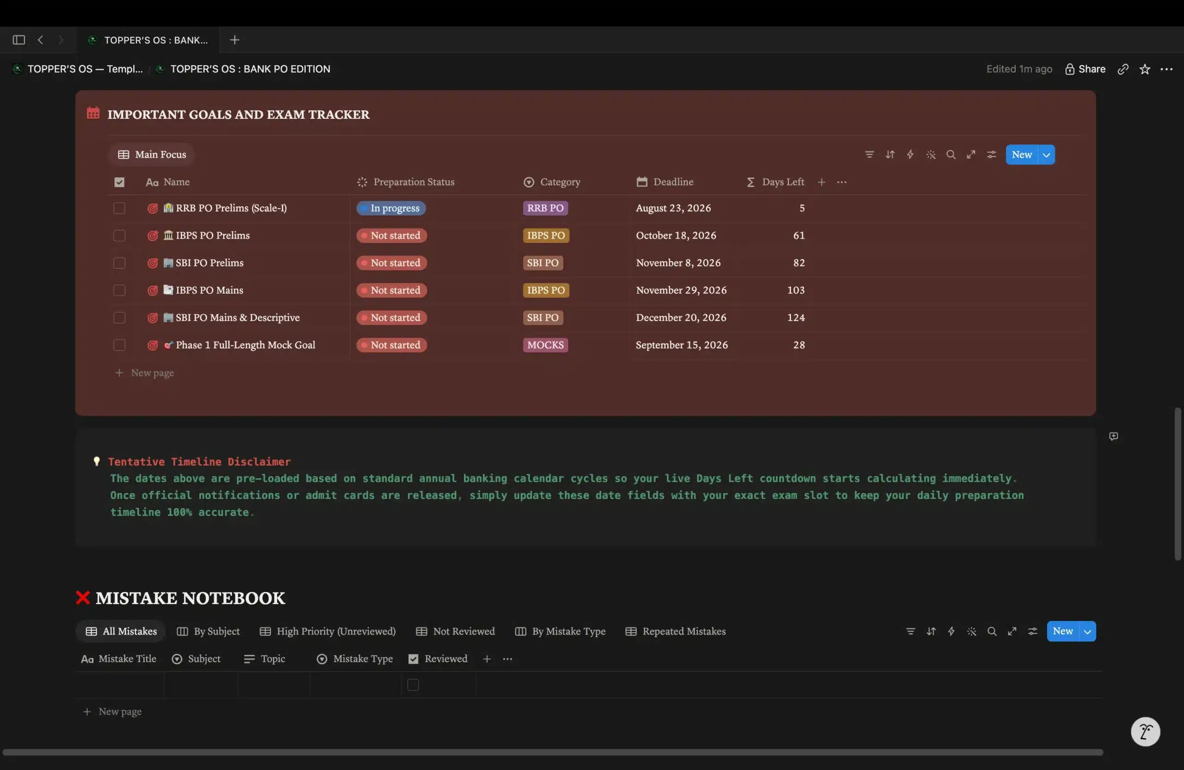This screenshot has height=770, width=1184.
Task: Toggle select-all checkbox in Name header
Action: (x=119, y=182)
